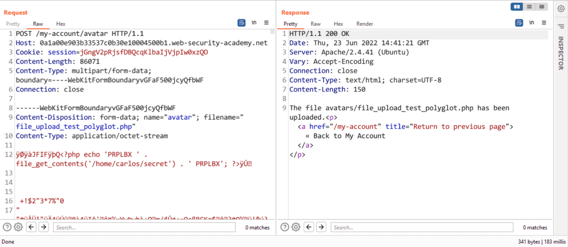Select top-bottom split layout view
Image resolution: width=568 pixels, height=247 pixels.
click(529, 7)
